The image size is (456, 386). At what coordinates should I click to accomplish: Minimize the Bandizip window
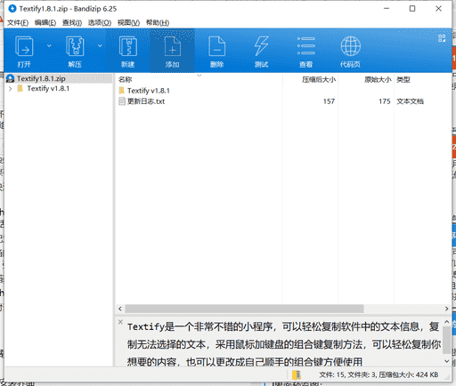[387, 9]
